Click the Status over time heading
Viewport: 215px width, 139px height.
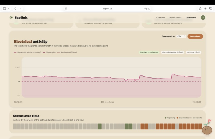[x=26, y=116]
